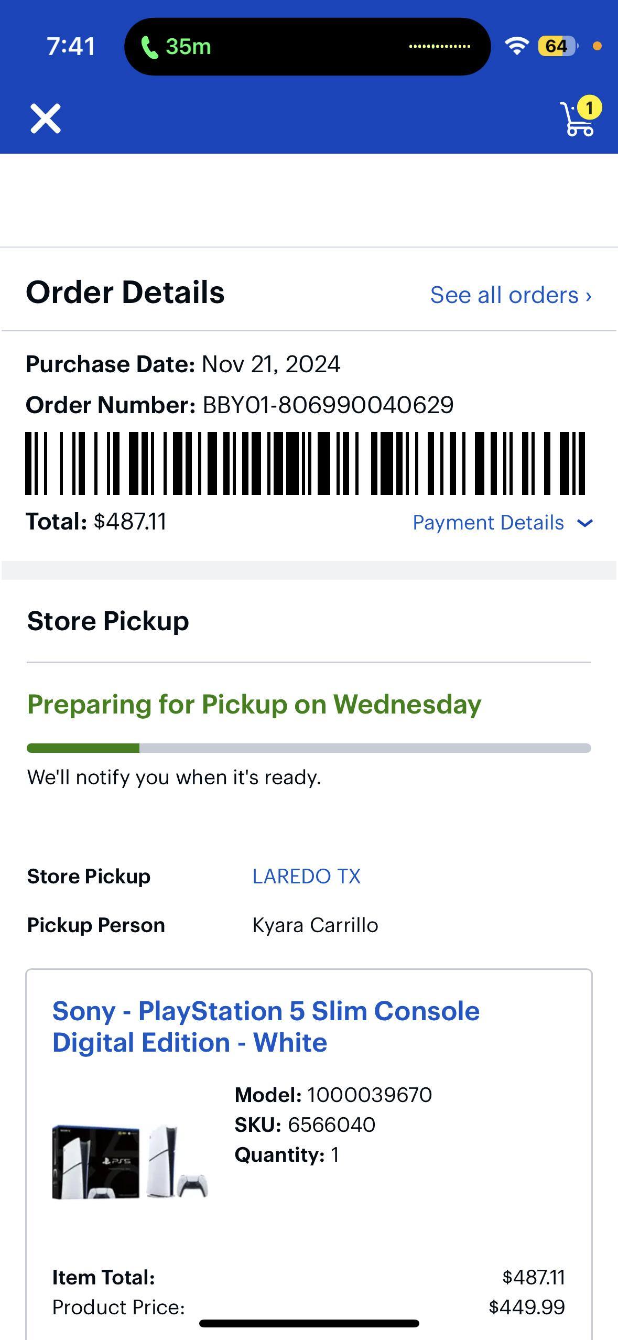618x1340 pixels.
Task: Click the Payment Details chevron arrow
Action: tap(584, 523)
